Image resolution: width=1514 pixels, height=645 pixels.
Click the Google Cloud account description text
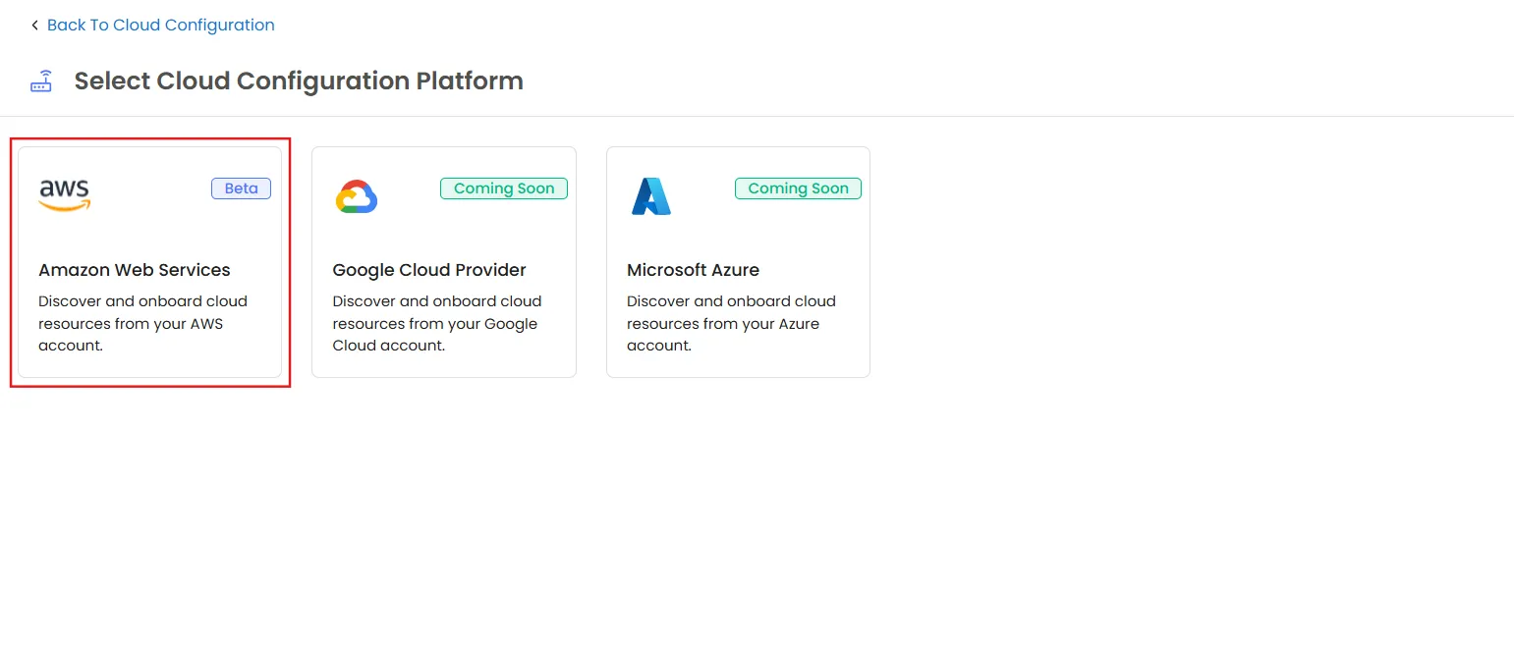click(x=437, y=324)
